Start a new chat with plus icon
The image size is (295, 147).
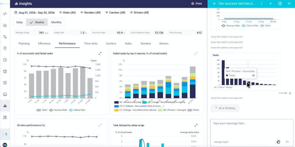[x=271, y=4]
